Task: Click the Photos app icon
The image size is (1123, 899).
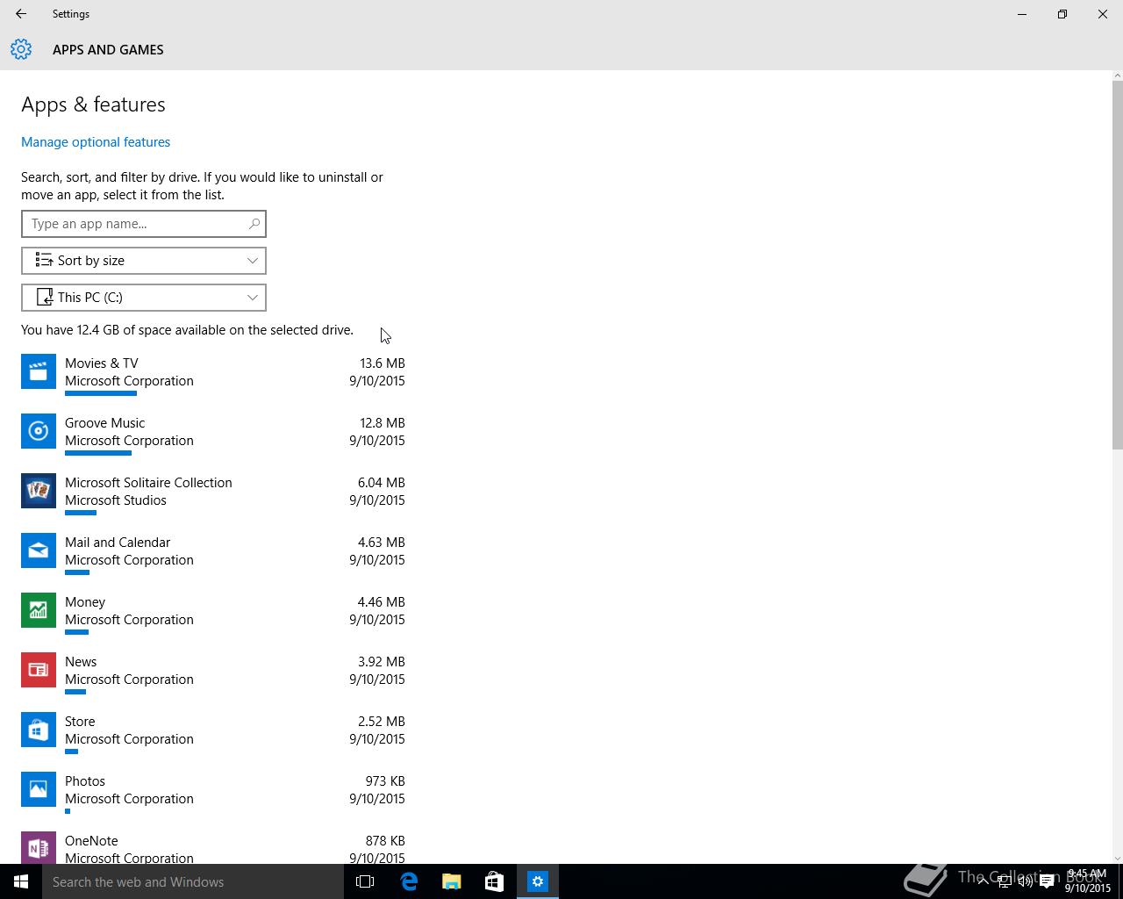Action: [x=38, y=790]
